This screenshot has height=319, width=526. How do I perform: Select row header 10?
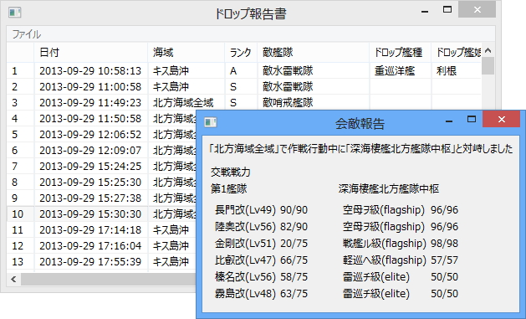pos(20,214)
